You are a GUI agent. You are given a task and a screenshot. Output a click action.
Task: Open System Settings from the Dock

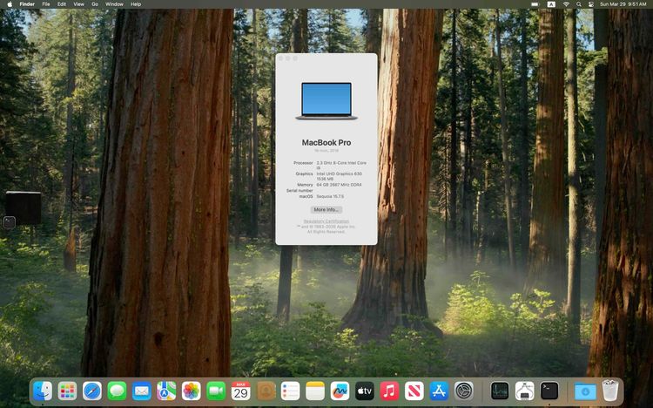[463, 391]
